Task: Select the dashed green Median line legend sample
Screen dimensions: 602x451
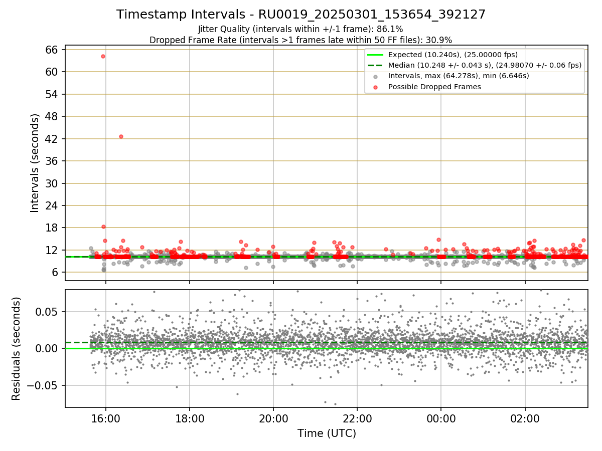Action: [x=376, y=65]
